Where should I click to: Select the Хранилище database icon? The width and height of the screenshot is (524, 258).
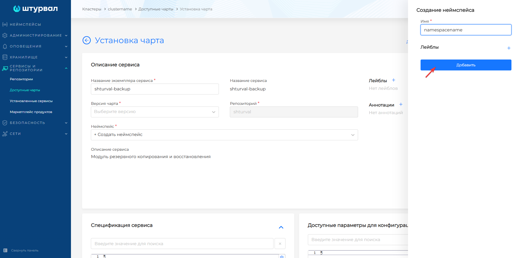(x=5, y=57)
